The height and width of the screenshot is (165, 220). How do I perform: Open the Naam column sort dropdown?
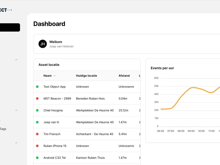click(55, 76)
